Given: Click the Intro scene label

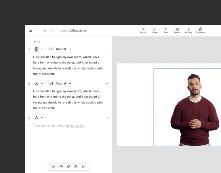Looking at the screenshot, I should click(37, 42).
